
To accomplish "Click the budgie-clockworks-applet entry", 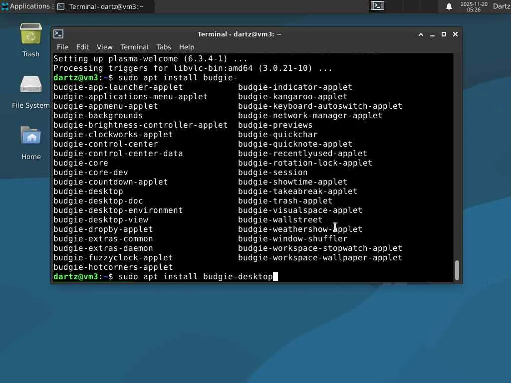I will (113, 134).
